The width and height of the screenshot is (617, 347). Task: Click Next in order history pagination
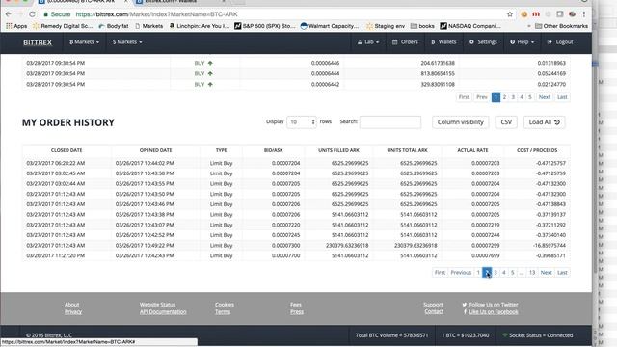coord(547,272)
